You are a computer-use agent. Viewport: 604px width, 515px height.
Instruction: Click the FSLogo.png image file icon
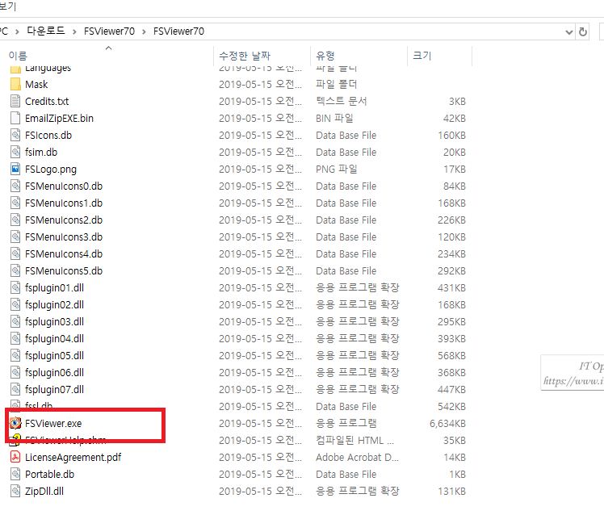(15, 170)
